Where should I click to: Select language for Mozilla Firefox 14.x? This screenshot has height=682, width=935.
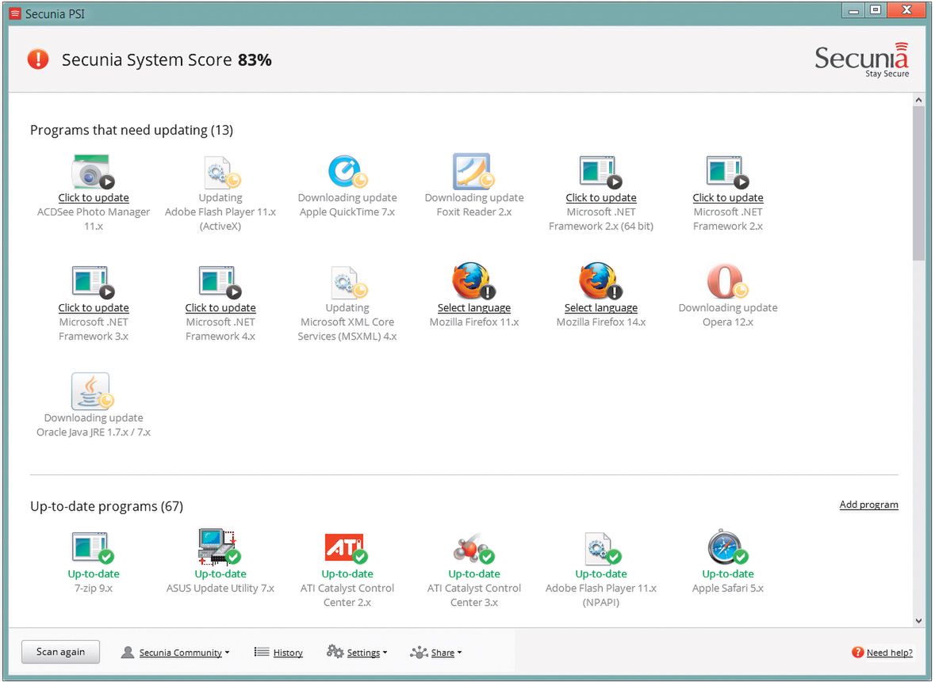601,308
